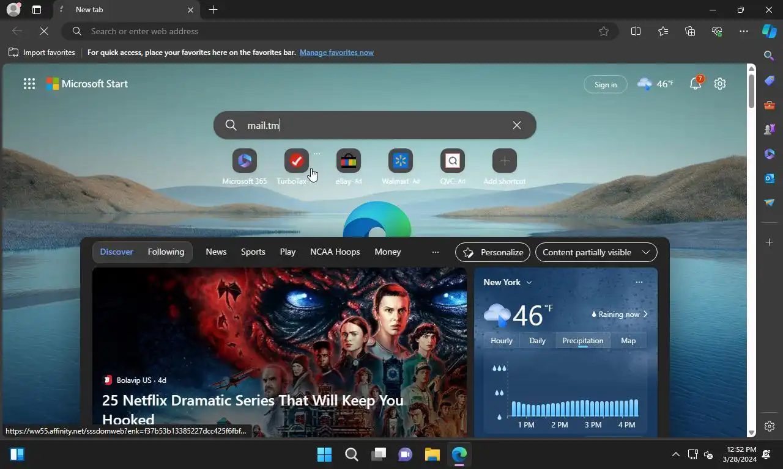Open split screen view icon
The image size is (783, 469).
[x=636, y=31]
